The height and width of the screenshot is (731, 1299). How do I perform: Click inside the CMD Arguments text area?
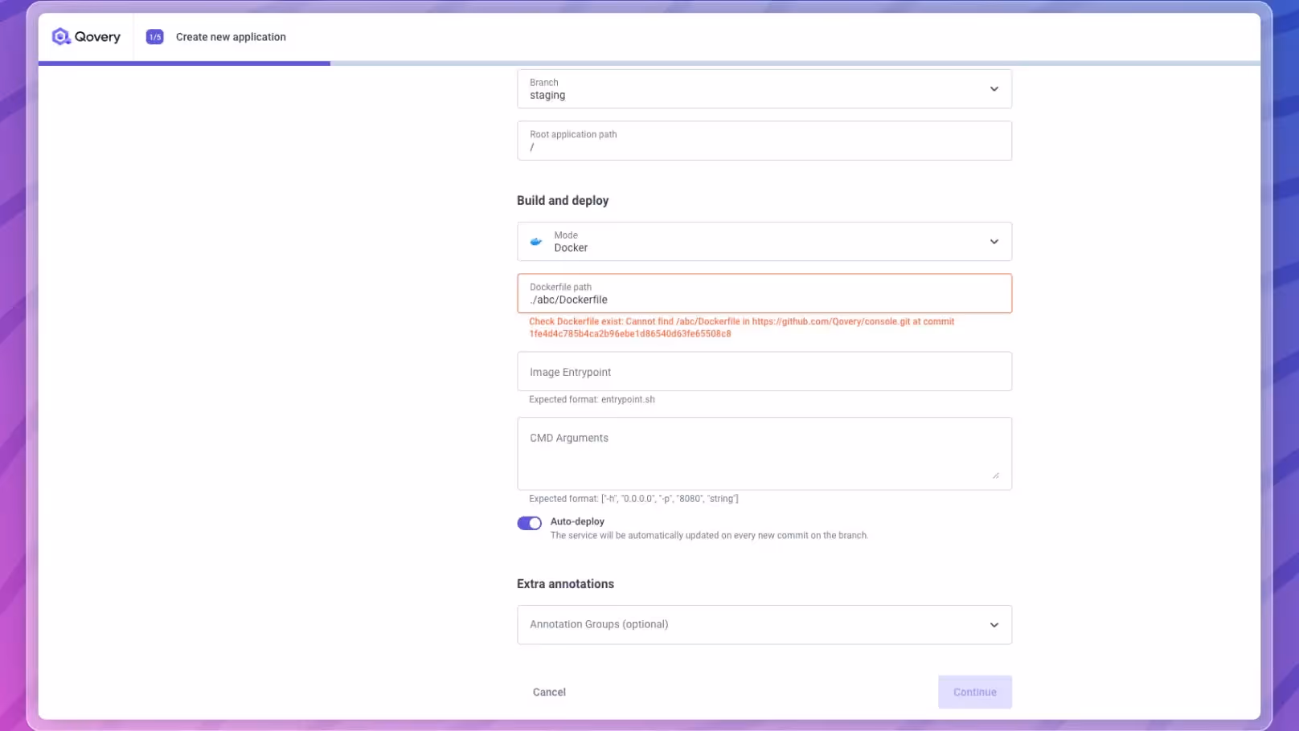[x=764, y=450]
